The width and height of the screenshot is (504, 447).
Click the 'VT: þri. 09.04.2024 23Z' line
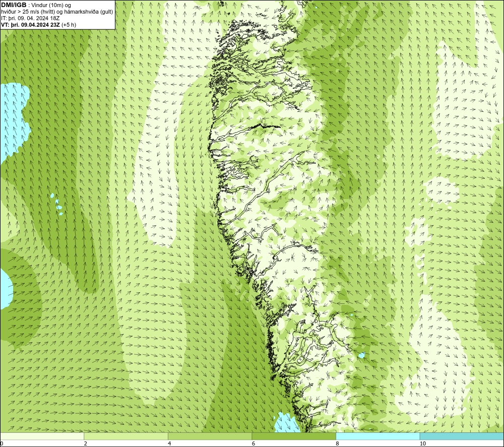(39, 25)
